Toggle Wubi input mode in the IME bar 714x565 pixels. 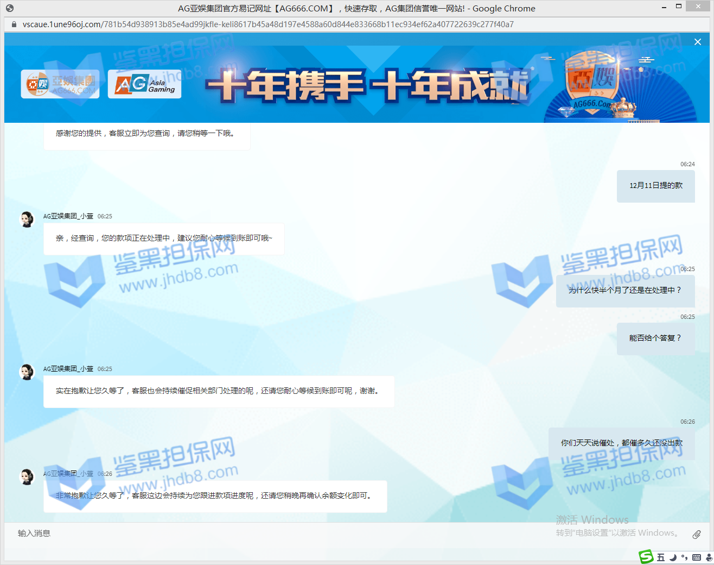[x=660, y=557]
